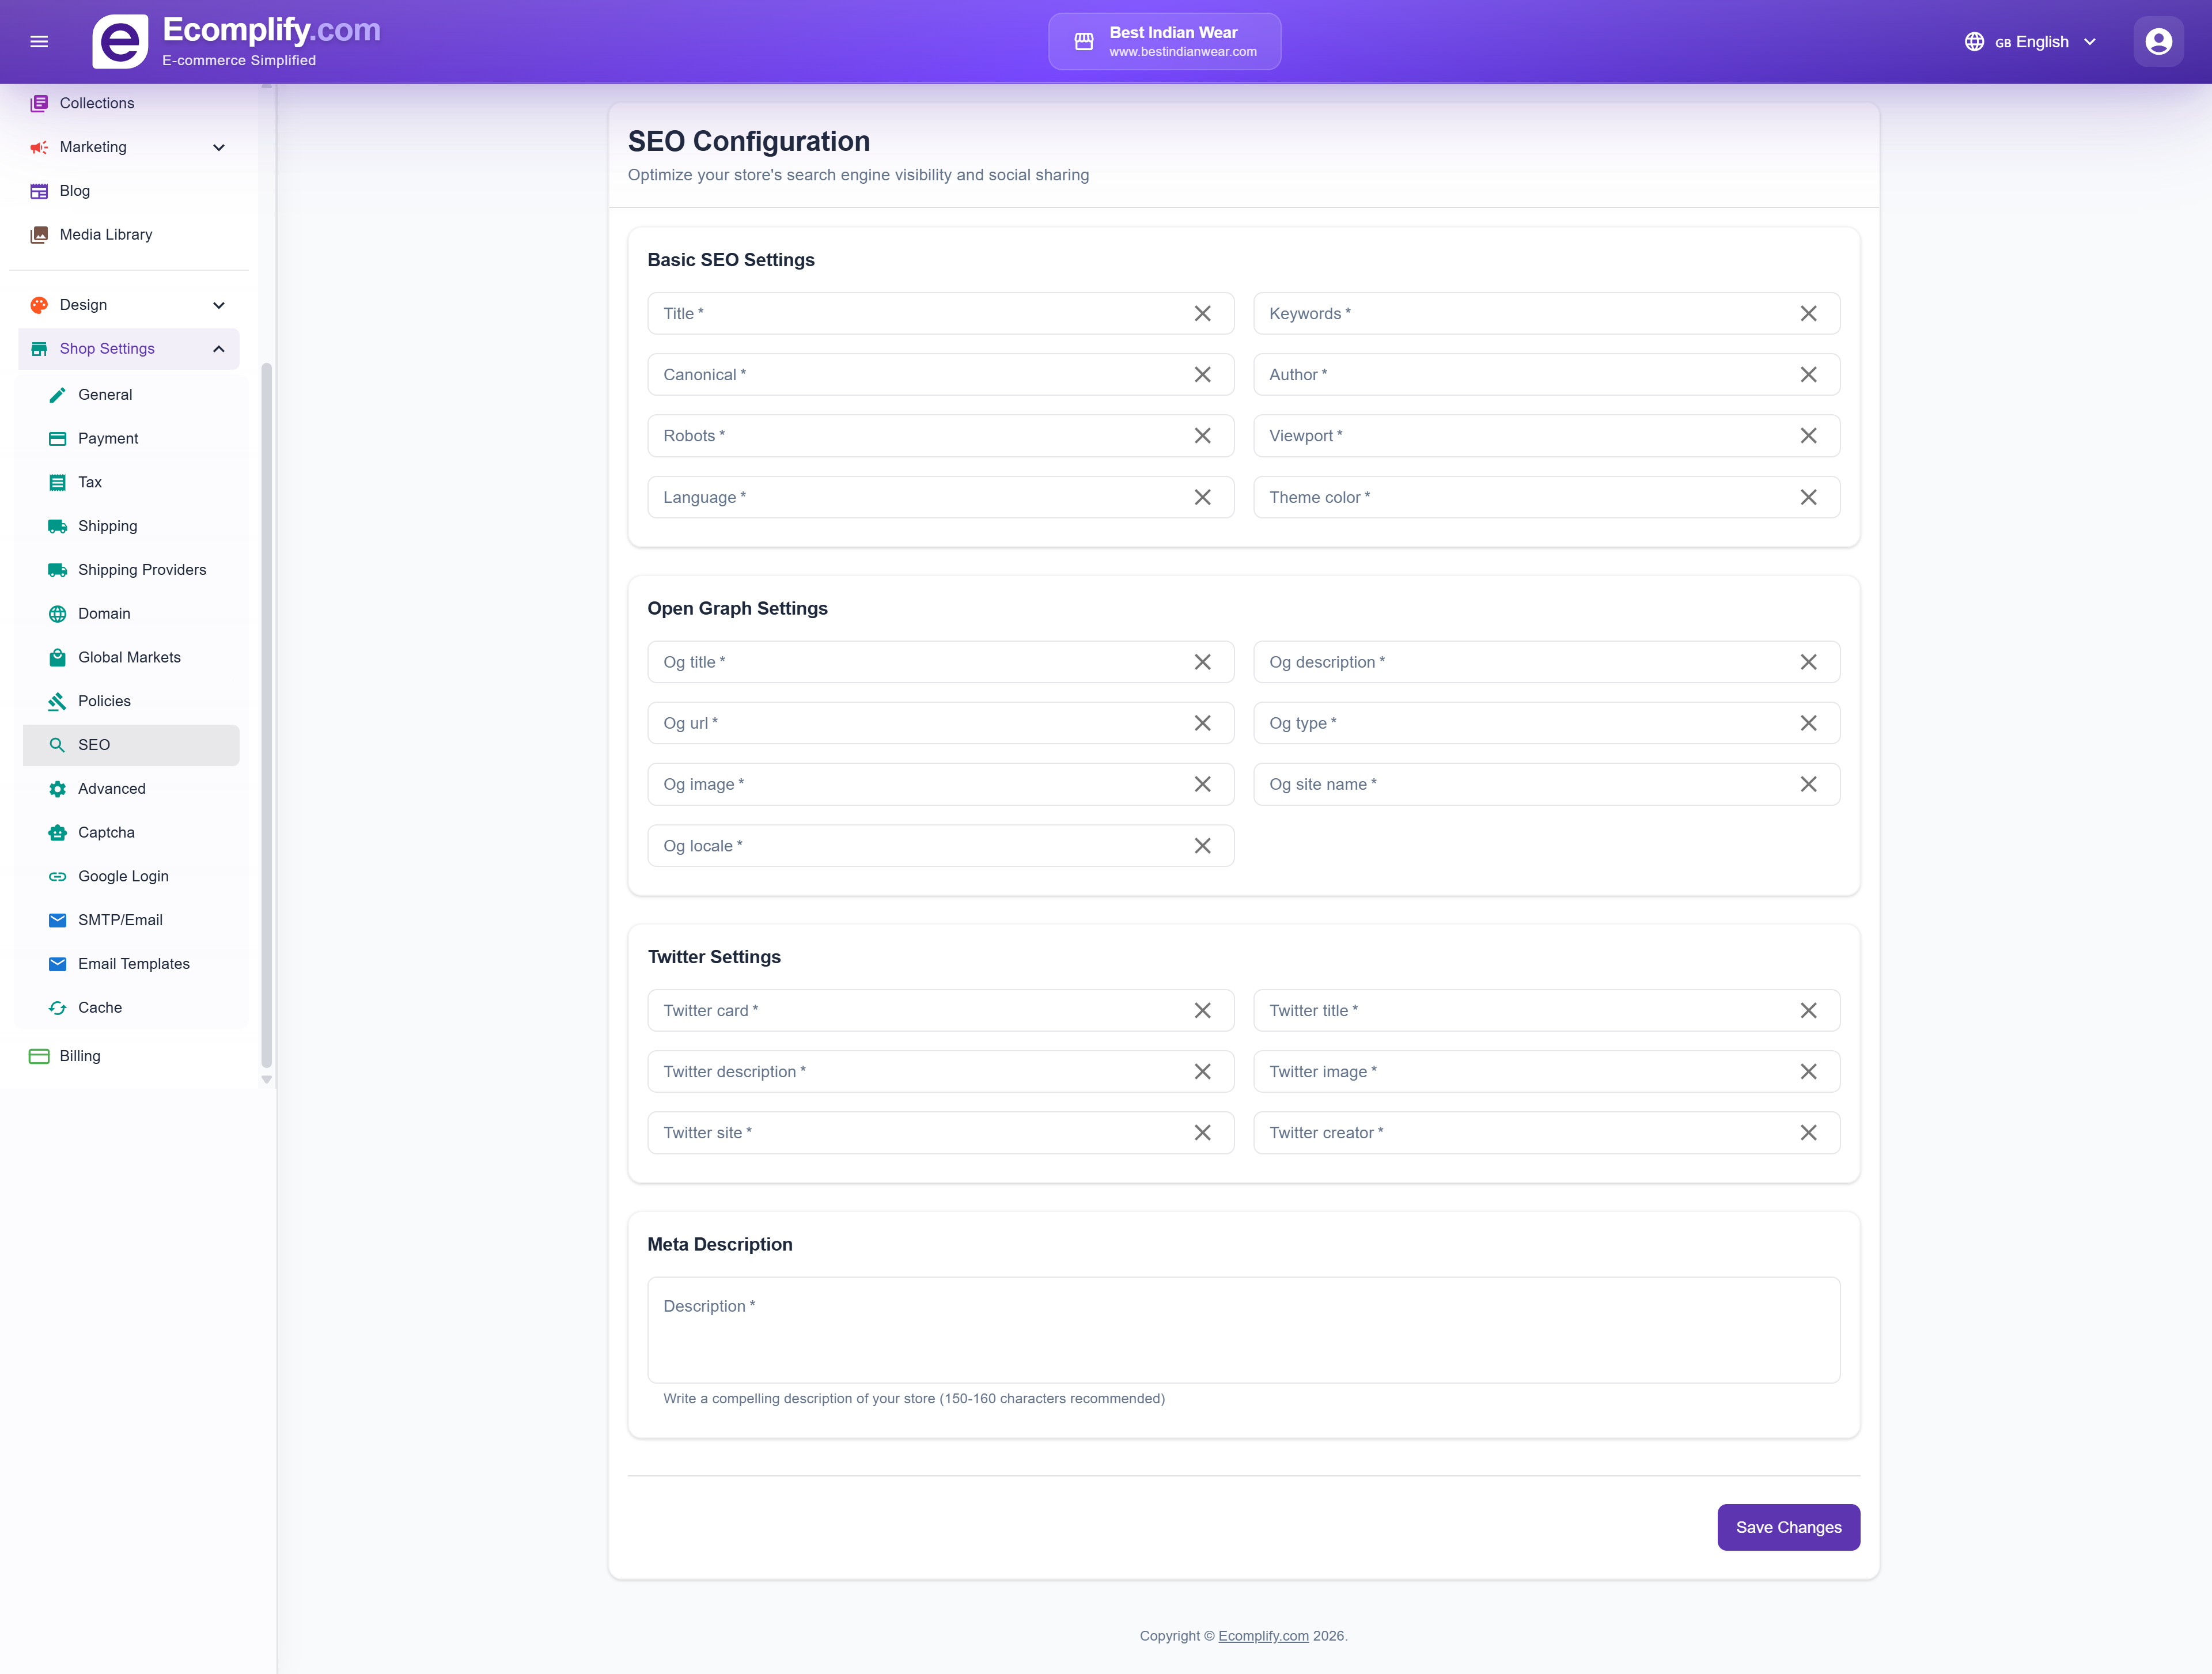Open the user profile avatar
2212x1674 pixels.
[2158, 41]
